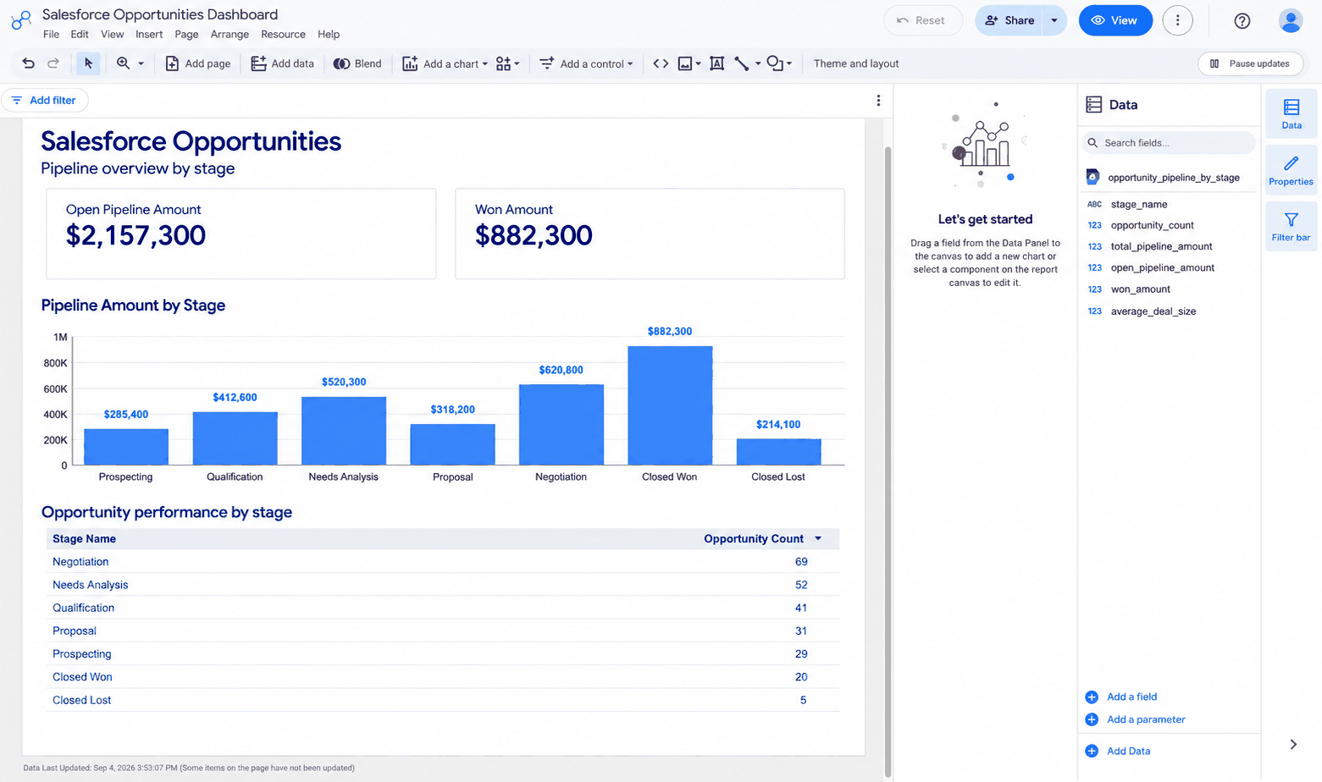This screenshot has width=1322, height=782.
Task: Click the Reset button
Action: tap(922, 20)
